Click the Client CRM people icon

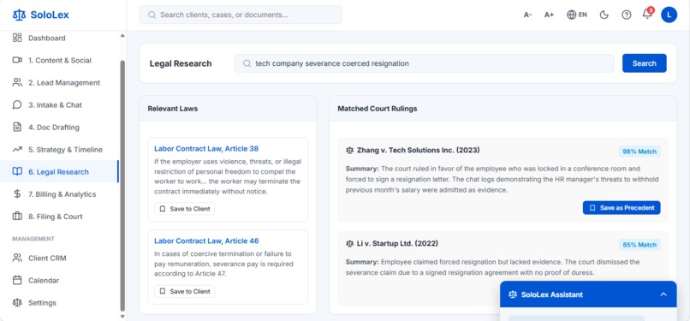click(17, 259)
